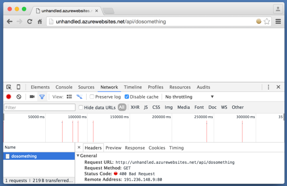View the Timing detail tab

(x=177, y=148)
